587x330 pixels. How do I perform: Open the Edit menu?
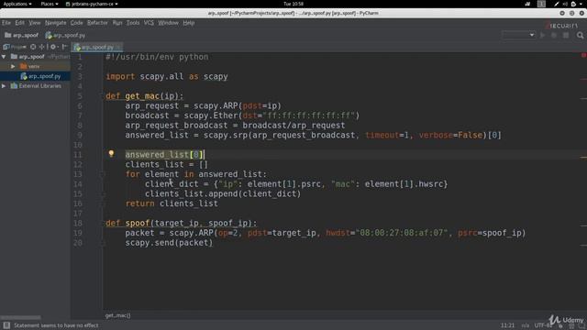[19, 23]
